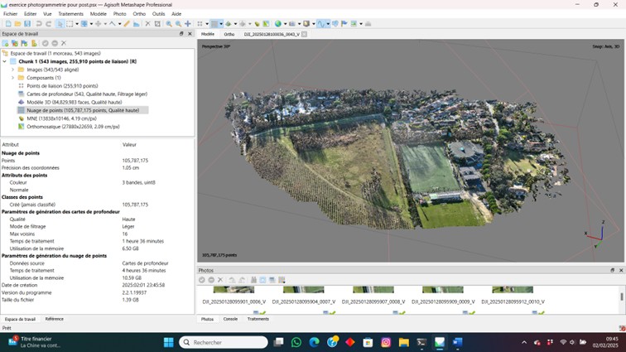The image size is (626, 352).
Task: Click the zoom in magnifier icon
Action: pos(168,23)
